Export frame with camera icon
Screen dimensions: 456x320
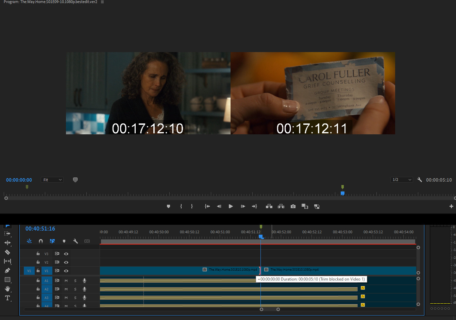pyautogui.click(x=293, y=206)
